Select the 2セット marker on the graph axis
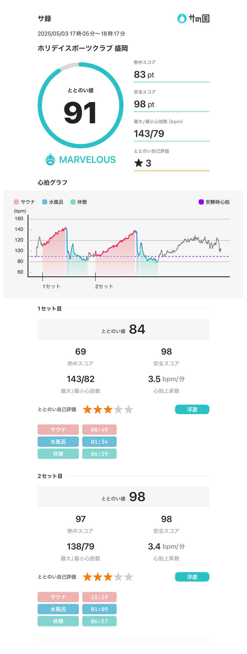Image resolution: width=247 pixels, height=654 pixels. [104, 286]
